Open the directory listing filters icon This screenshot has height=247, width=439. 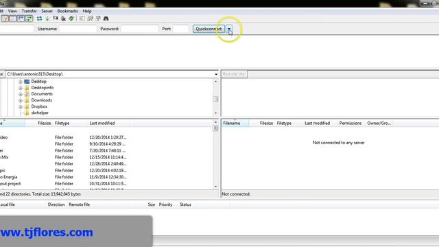point(82,19)
